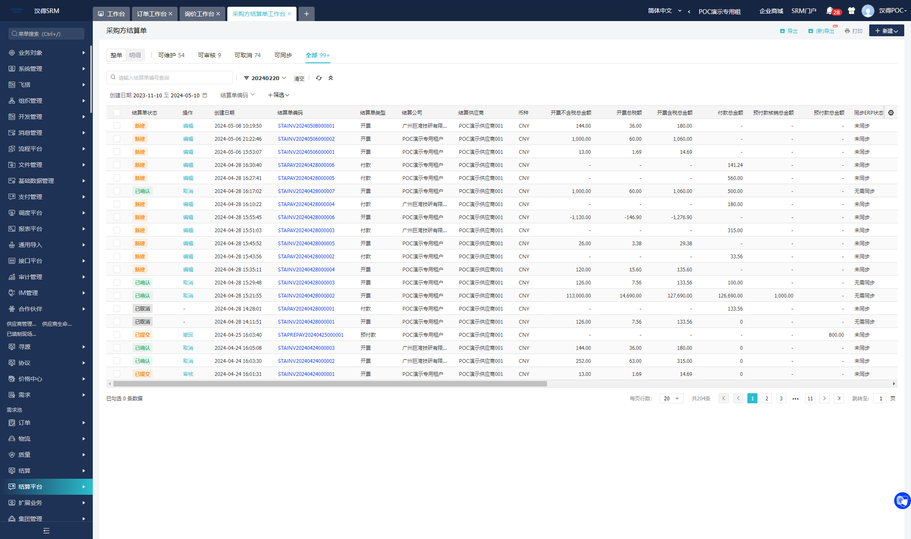Click 取消 for STAINV20240428000007

point(188,191)
